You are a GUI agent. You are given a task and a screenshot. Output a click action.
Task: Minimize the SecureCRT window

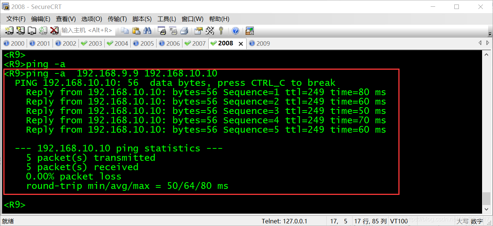coord(433,7)
